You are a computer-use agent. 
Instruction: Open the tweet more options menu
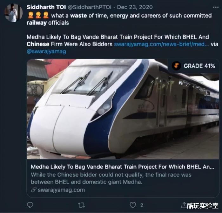tap(216, 7)
